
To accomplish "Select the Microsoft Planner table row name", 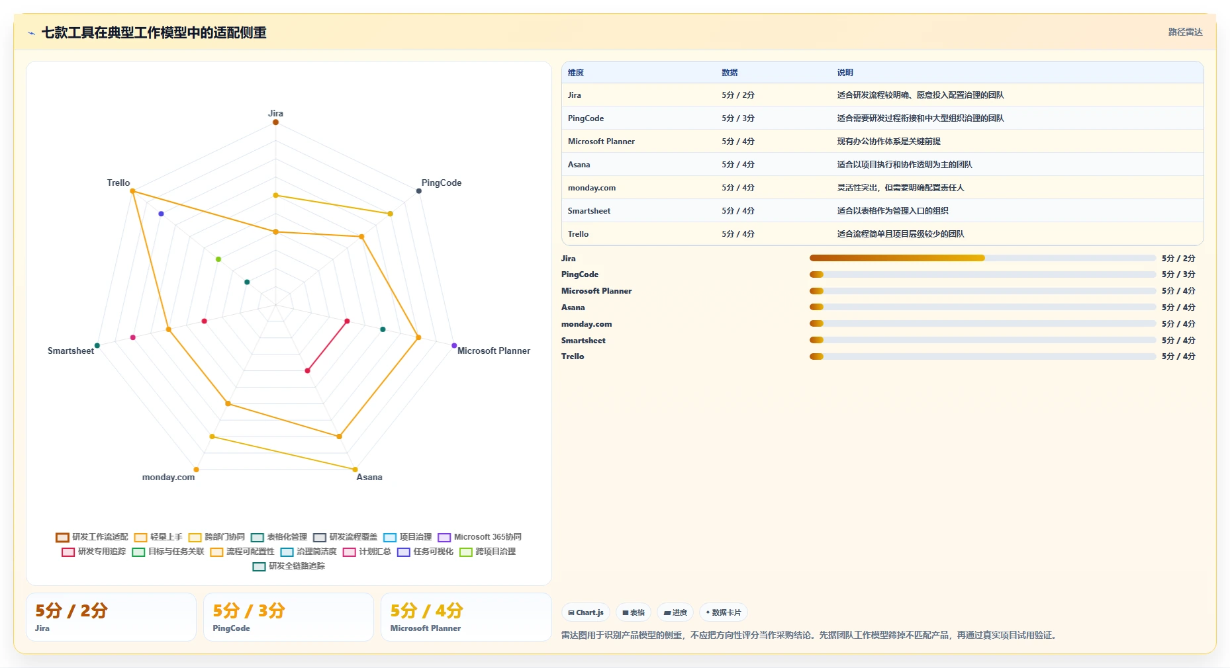I will tap(601, 142).
